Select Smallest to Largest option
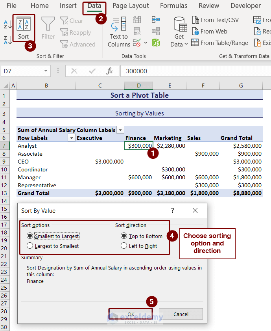The image size is (271, 331). (53, 236)
